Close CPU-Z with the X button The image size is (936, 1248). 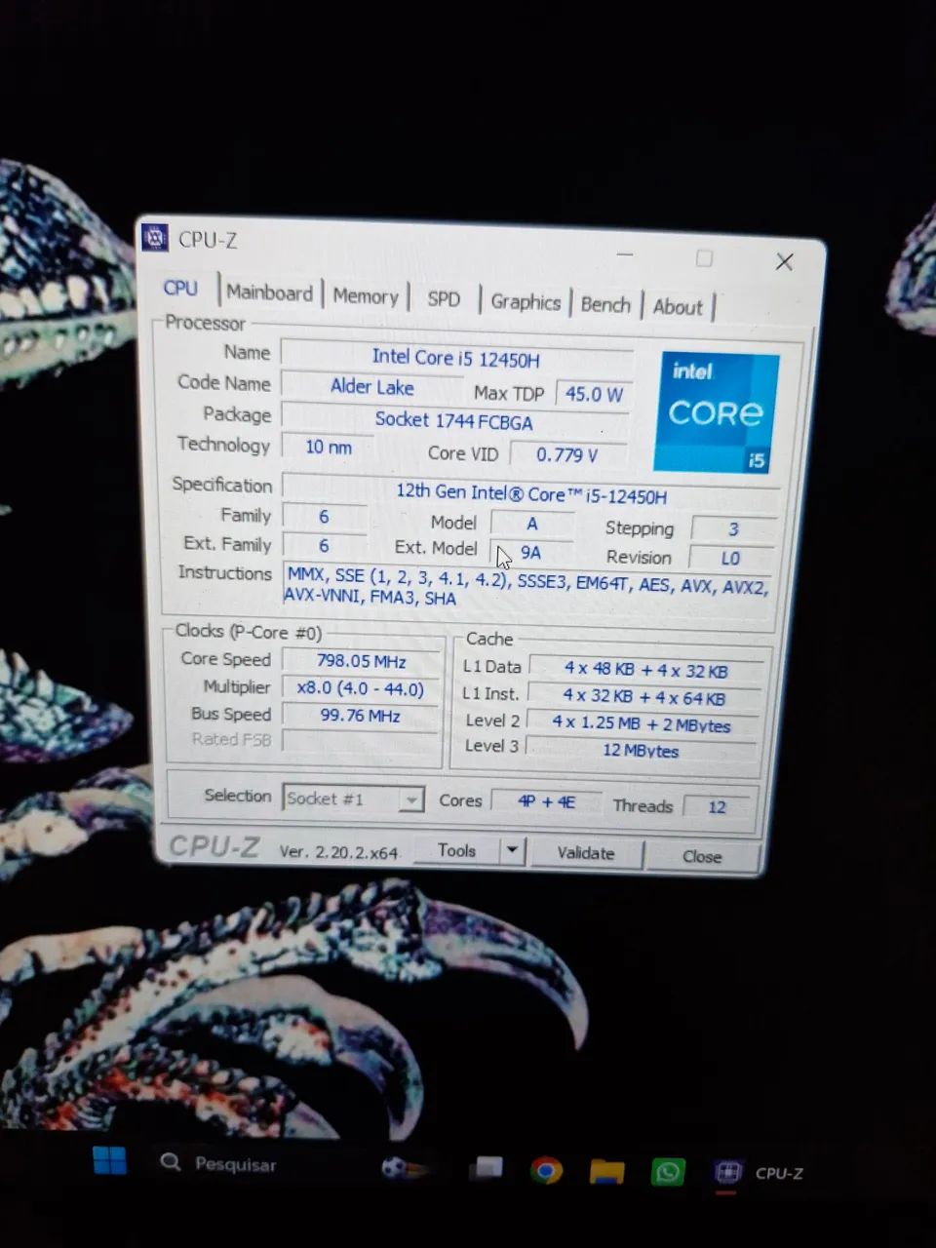784,261
